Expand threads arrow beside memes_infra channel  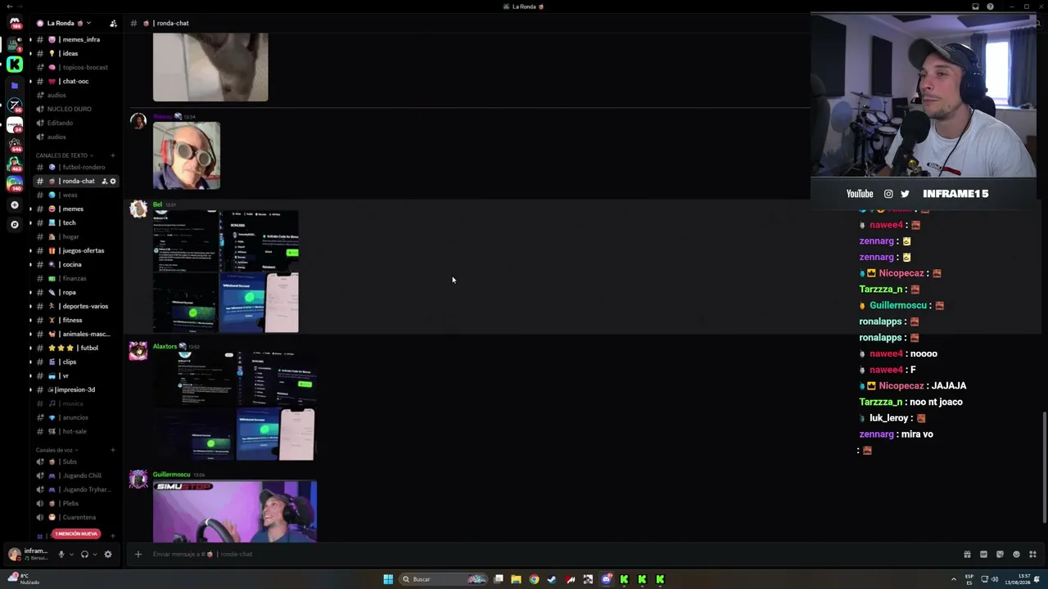[x=30, y=39]
